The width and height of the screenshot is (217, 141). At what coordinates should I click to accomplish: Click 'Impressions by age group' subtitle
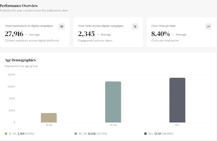click(x=21, y=66)
